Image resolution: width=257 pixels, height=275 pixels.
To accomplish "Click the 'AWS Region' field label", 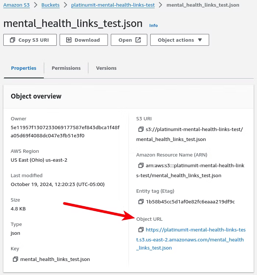I will pos(25,151).
